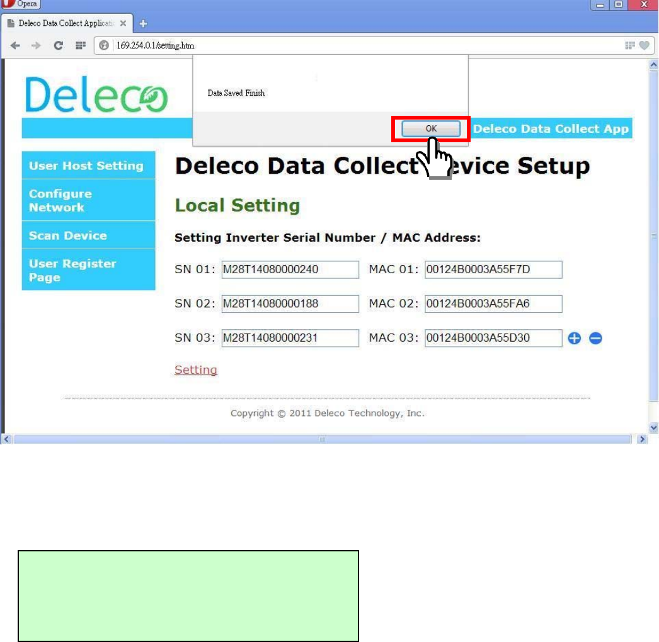
Task: Click the horizontal scrollbar thumb
Action: tap(323, 439)
